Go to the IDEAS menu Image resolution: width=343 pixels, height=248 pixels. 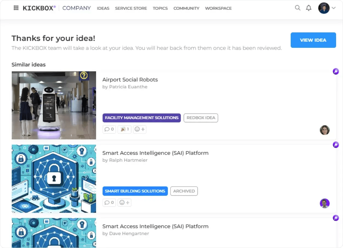[103, 8]
